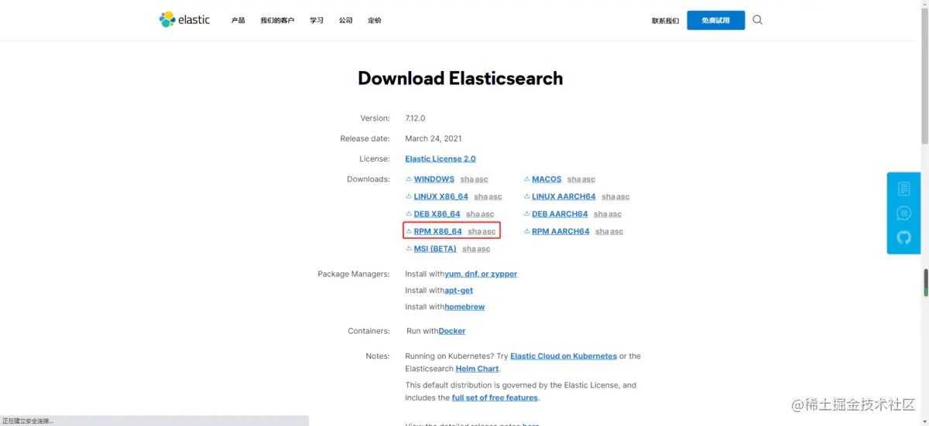Viewport: 929px width, 426px height.
Task: Click the 免费试用 button
Action: coord(716,20)
